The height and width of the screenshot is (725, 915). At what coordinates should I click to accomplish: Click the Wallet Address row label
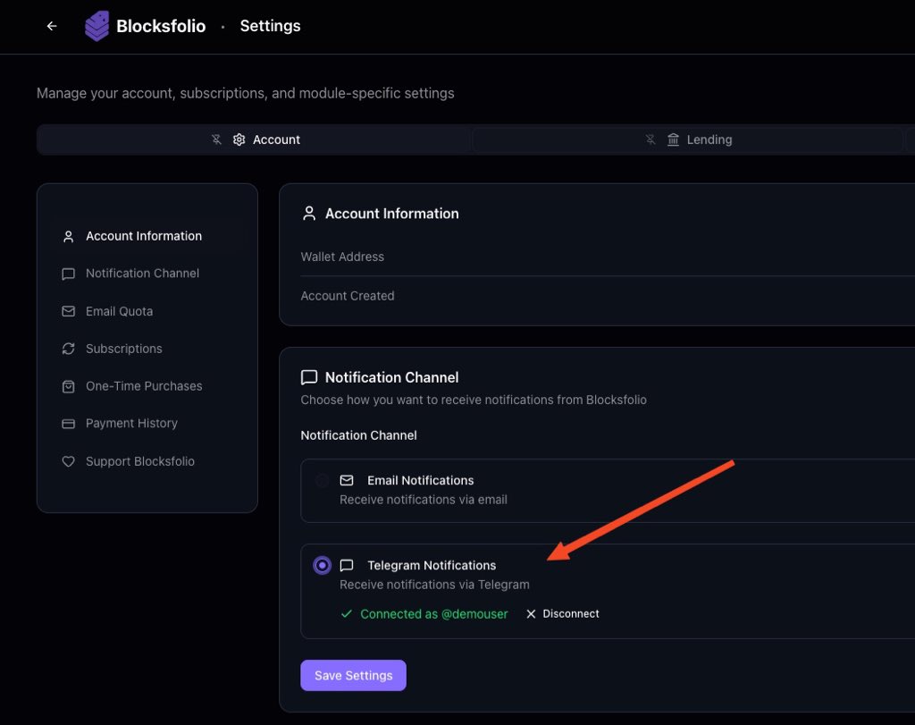tap(342, 257)
